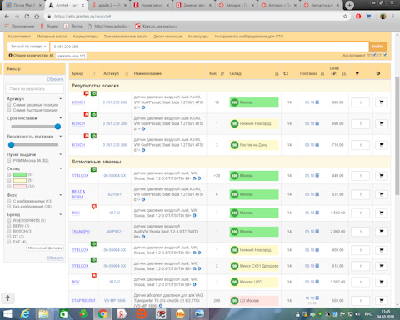Open the search type dropdown 'Точный по номеру'

pyautogui.click(x=28, y=47)
